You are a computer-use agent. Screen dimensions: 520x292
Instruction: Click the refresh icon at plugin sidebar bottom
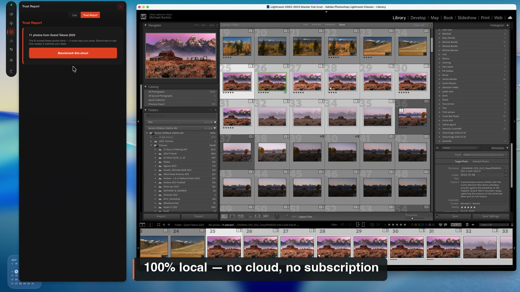coord(11,71)
